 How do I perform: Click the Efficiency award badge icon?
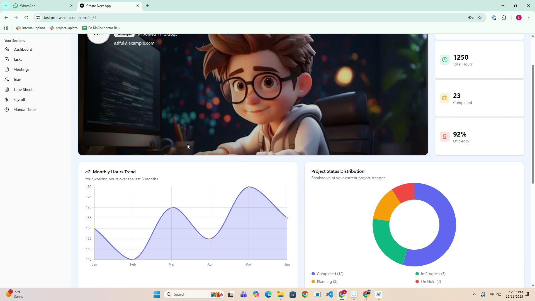(x=444, y=137)
